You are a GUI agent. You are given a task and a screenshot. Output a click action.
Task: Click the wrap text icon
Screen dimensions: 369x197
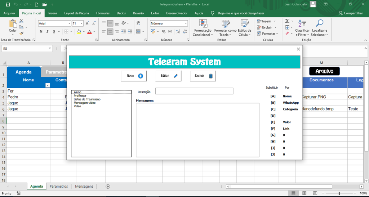pyautogui.click(x=138, y=23)
